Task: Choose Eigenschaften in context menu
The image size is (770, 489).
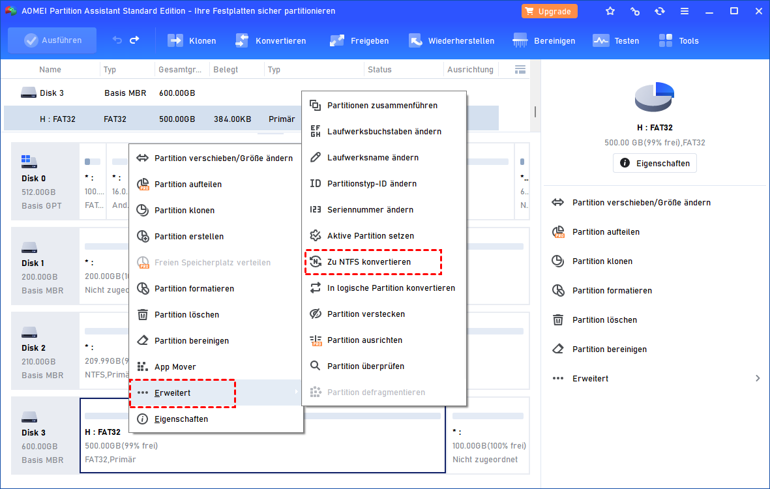Action: click(x=216, y=419)
